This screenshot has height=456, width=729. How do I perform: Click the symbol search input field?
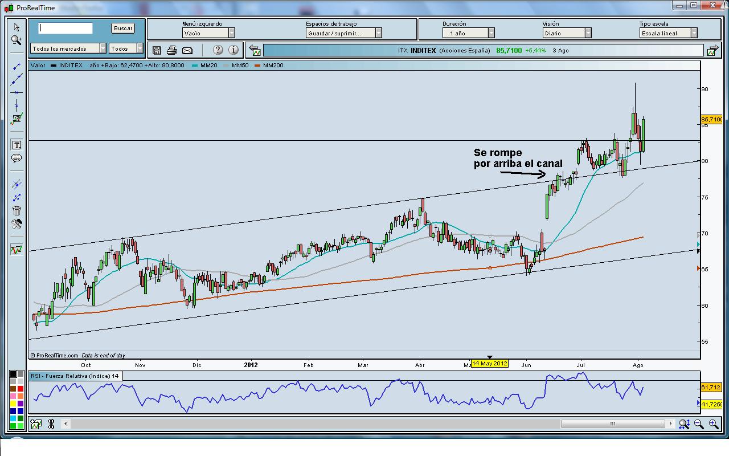click(x=65, y=28)
